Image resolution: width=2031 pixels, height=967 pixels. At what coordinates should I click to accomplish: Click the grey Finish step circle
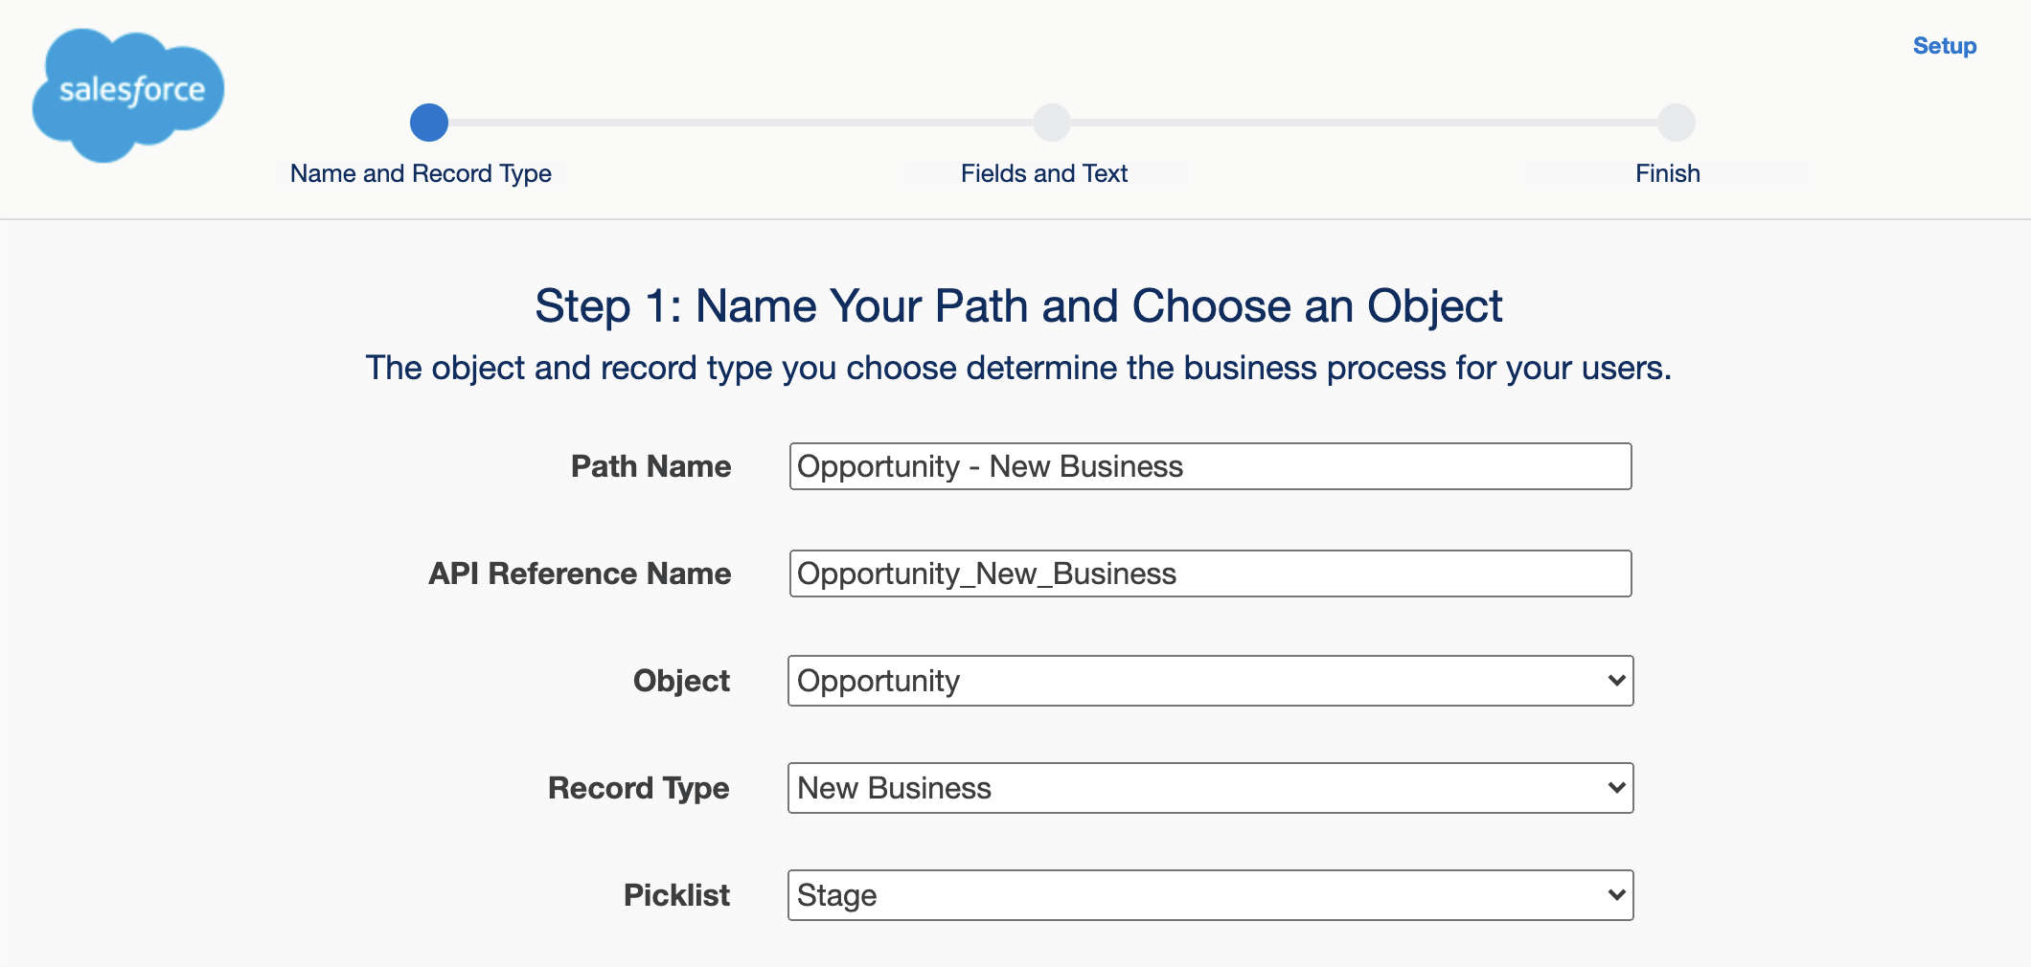1677,123
